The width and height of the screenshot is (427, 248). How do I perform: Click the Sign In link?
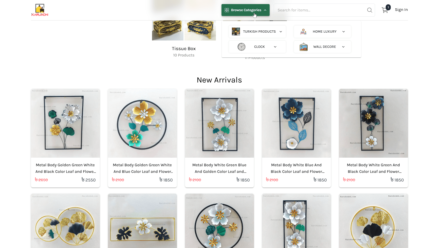pyautogui.click(x=401, y=9)
